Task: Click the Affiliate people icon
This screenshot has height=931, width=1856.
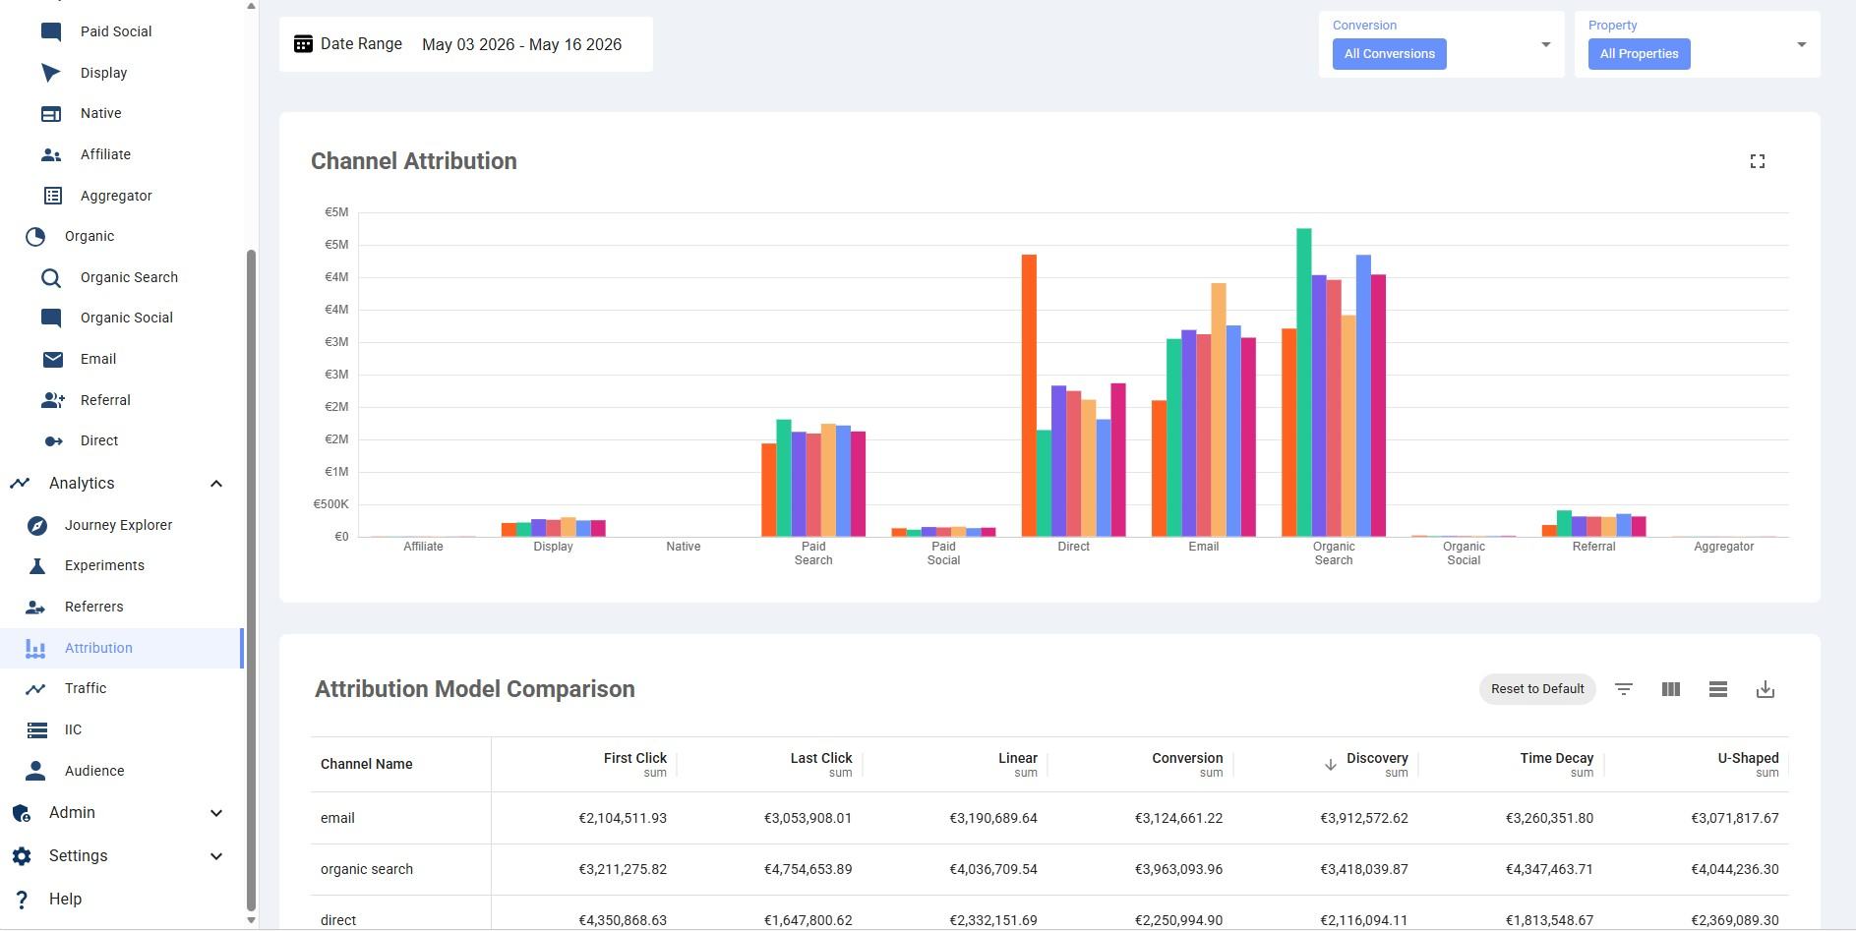Action: point(51,154)
